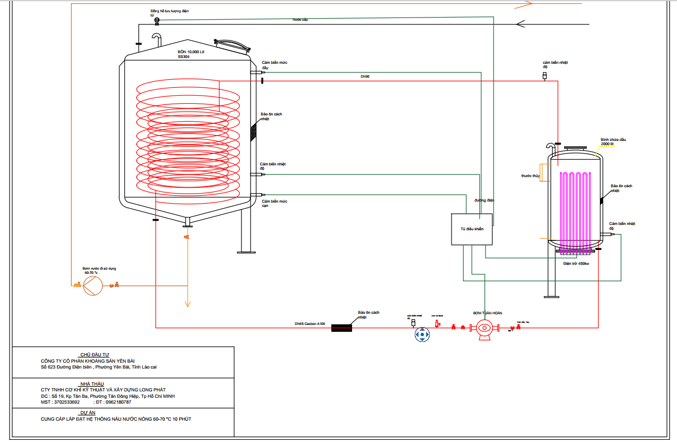
Task: Click the black insulation block on DN65 pipe
Action: click(x=342, y=328)
